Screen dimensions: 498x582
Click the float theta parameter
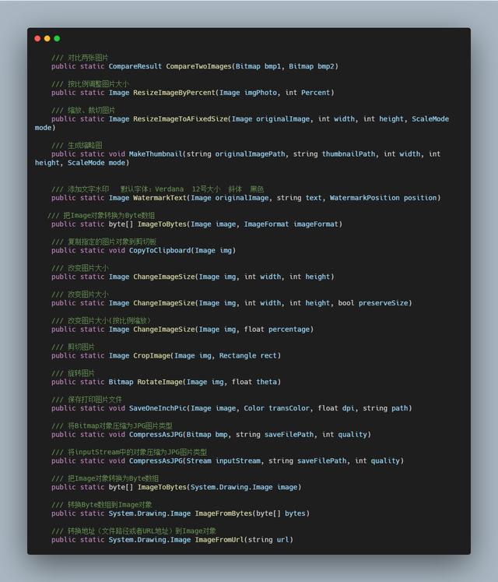click(254, 382)
